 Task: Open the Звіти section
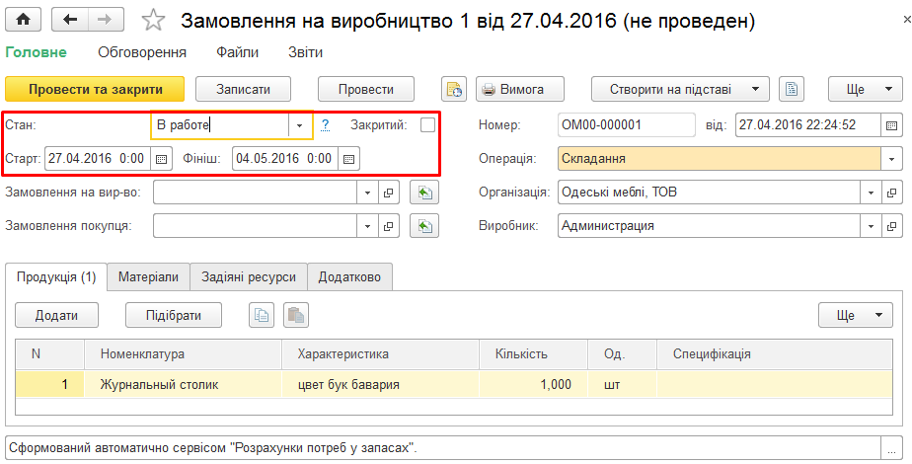305,53
